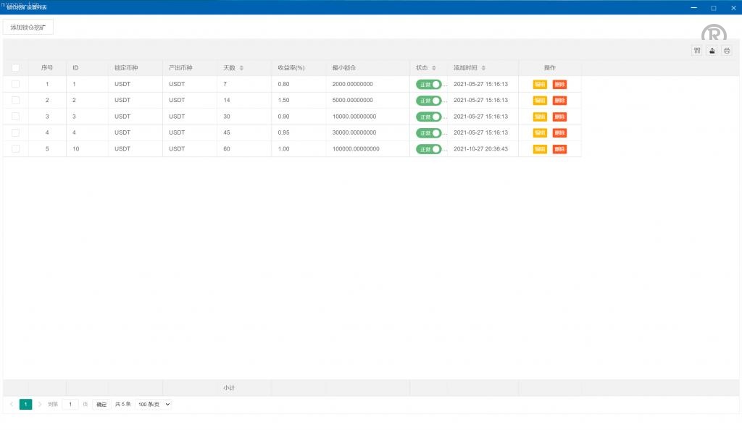742x430 pixels.
Task: Go to next page arrow in pagination
Action: (x=40, y=404)
